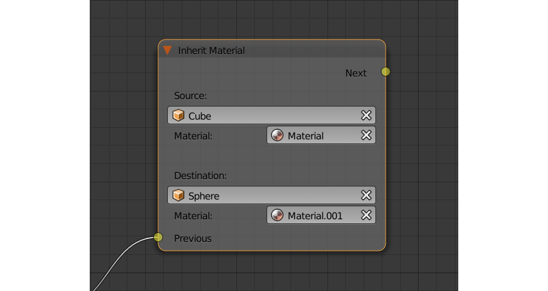Click the material icon beside Material.001

277,216
